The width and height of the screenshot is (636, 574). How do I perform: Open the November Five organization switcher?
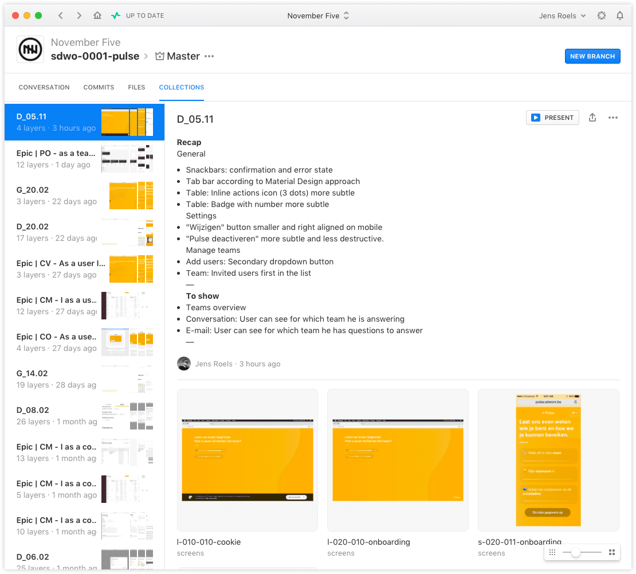click(x=318, y=15)
